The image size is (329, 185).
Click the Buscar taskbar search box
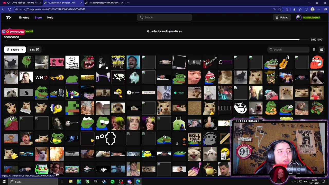tap(33, 182)
